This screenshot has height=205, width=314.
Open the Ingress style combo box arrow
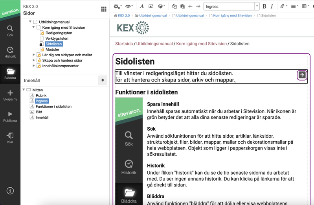257,6
